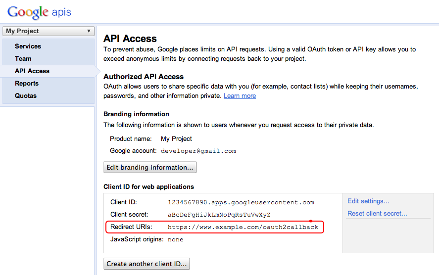The image size is (439, 275).
Task: Click the JavaScript origins value none
Action: 176,239
